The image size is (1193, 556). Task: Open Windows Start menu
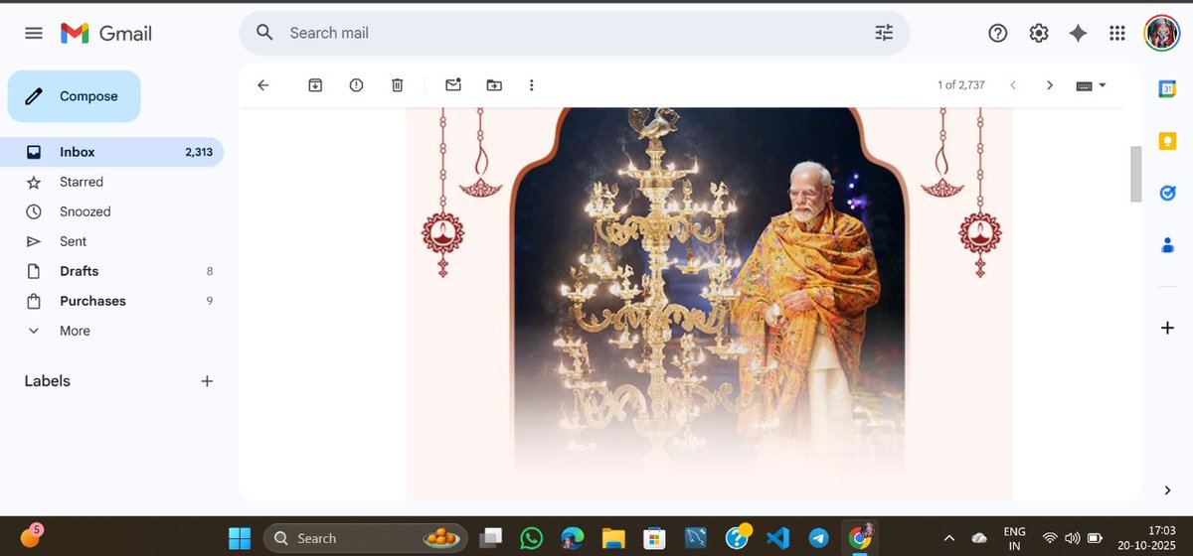pyautogui.click(x=240, y=538)
